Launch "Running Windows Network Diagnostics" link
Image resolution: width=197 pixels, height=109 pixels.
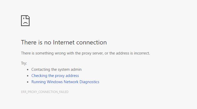coord(65,82)
